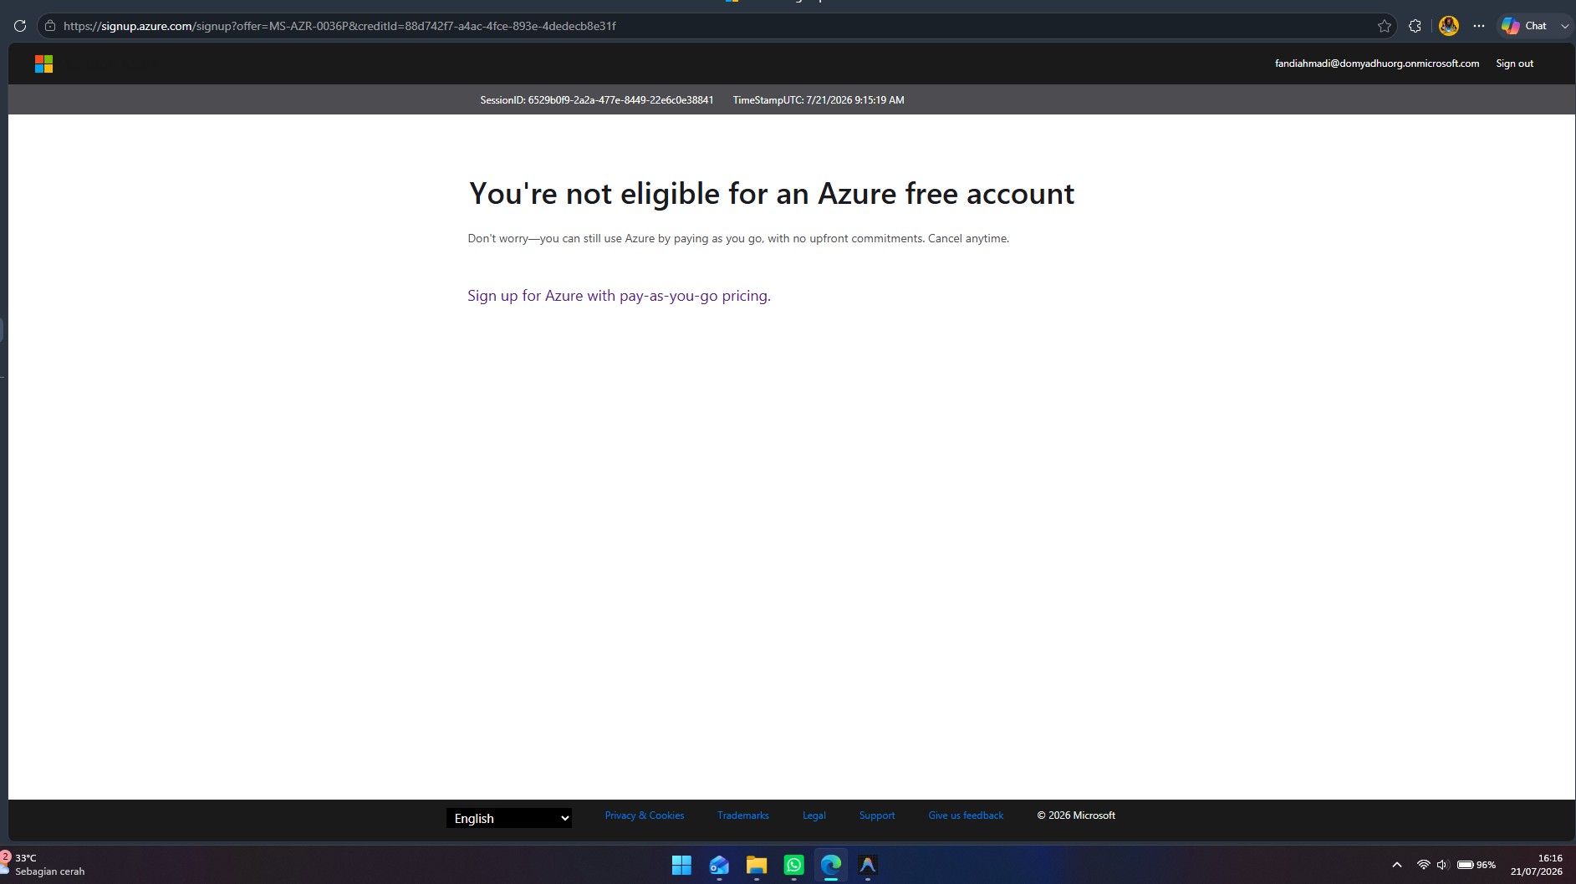Click the fandiahmadi account email in header
The height and width of the screenshot is (884, 1576).
(1377, 64)
